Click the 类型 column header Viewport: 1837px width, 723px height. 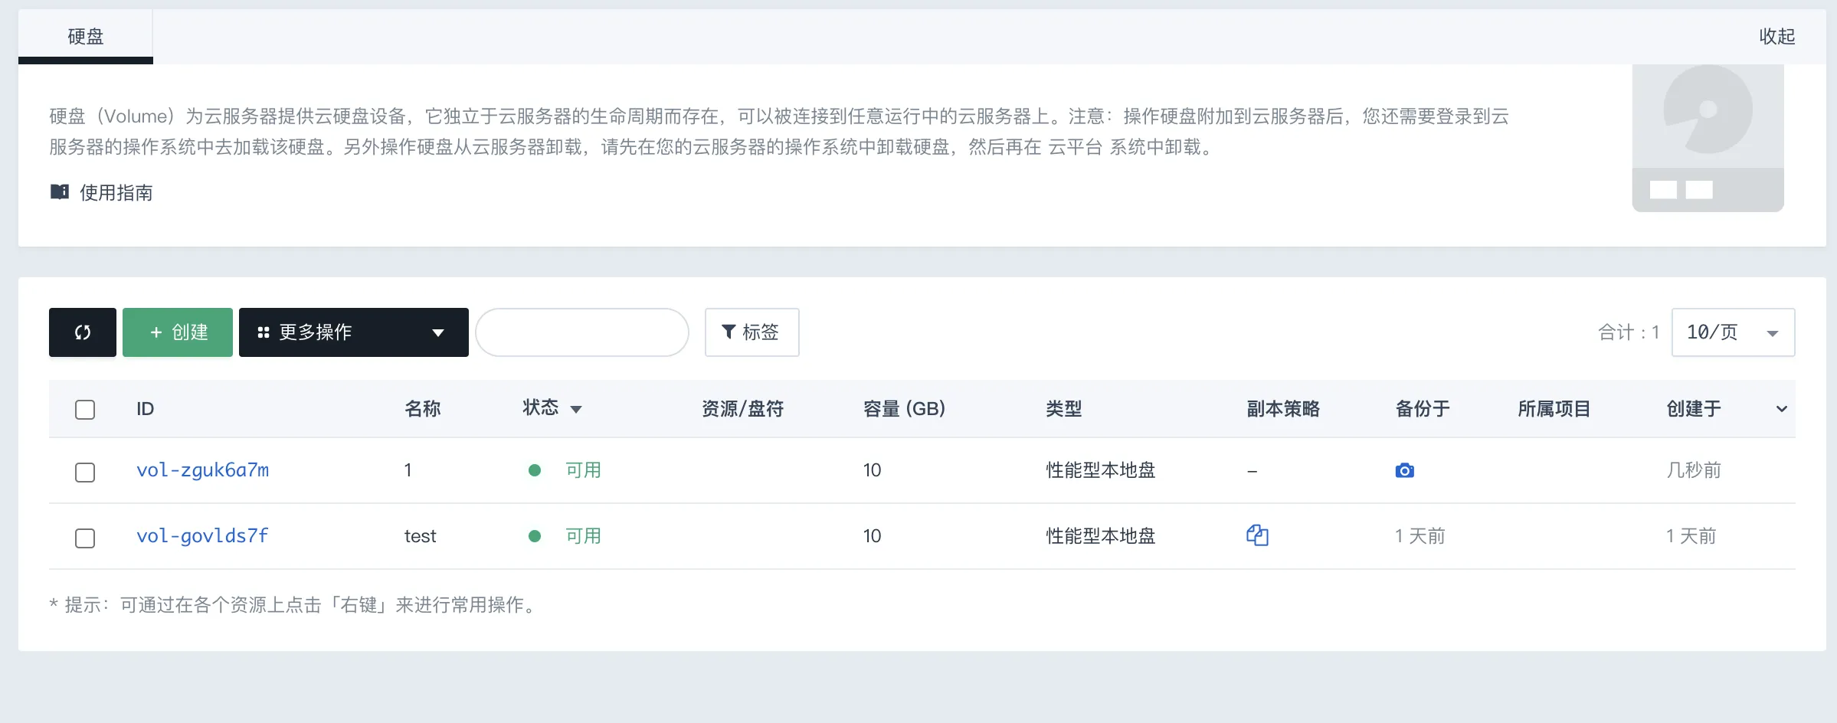point(1064,409)
